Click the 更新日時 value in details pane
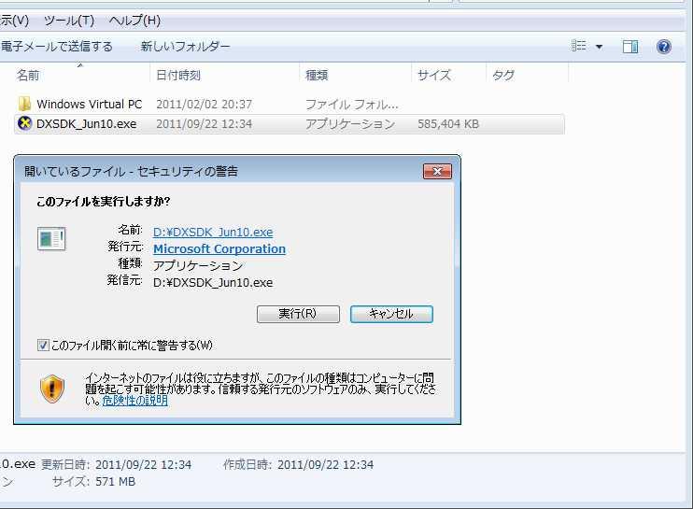Image resolution: width=693 pixels, height=509 pixels. point(143,464)
